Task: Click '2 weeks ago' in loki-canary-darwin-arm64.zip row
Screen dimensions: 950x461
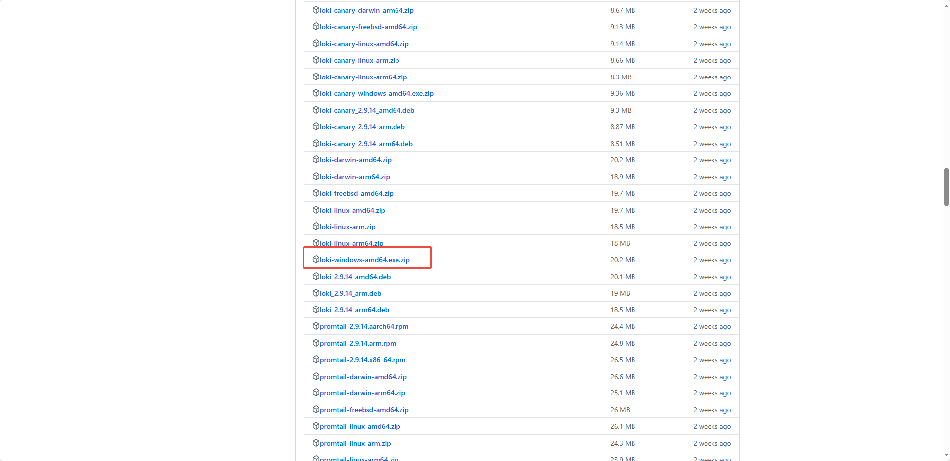Action: pos(712,10)
